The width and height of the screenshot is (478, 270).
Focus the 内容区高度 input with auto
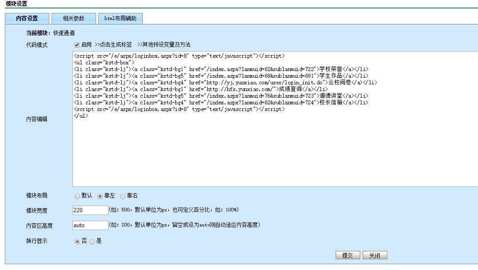90,225
